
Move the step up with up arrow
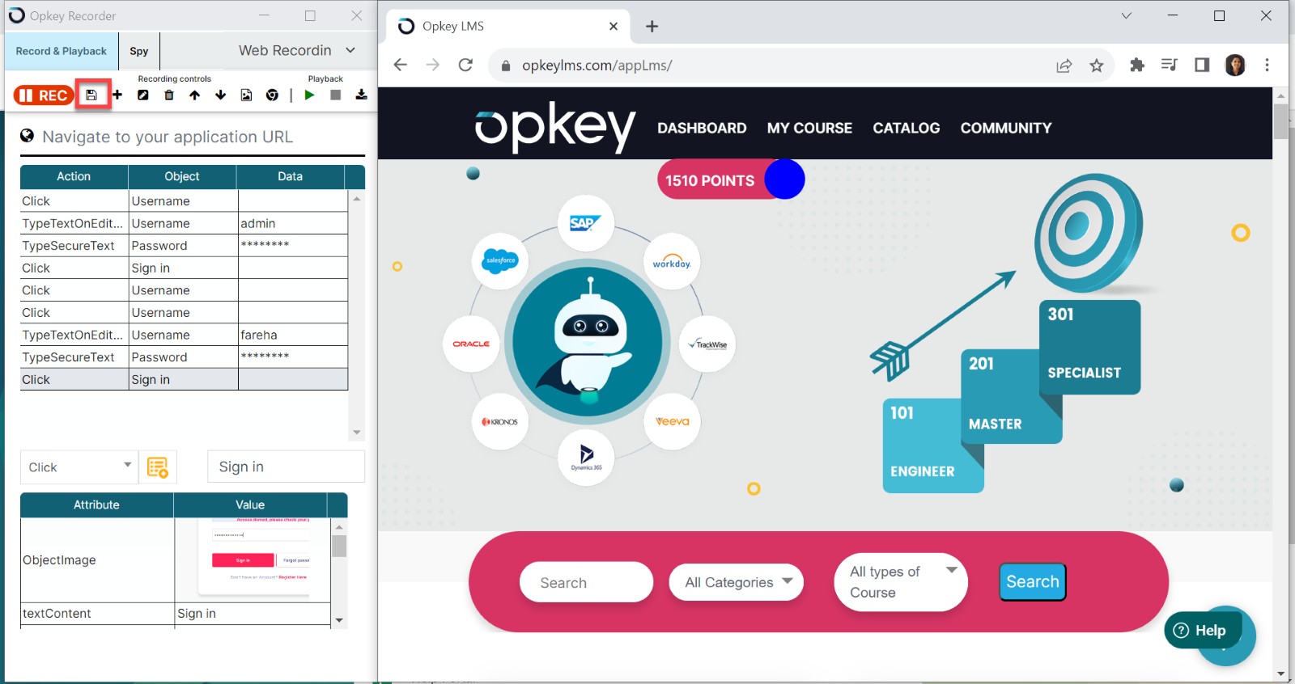click(x=195, y=95)
